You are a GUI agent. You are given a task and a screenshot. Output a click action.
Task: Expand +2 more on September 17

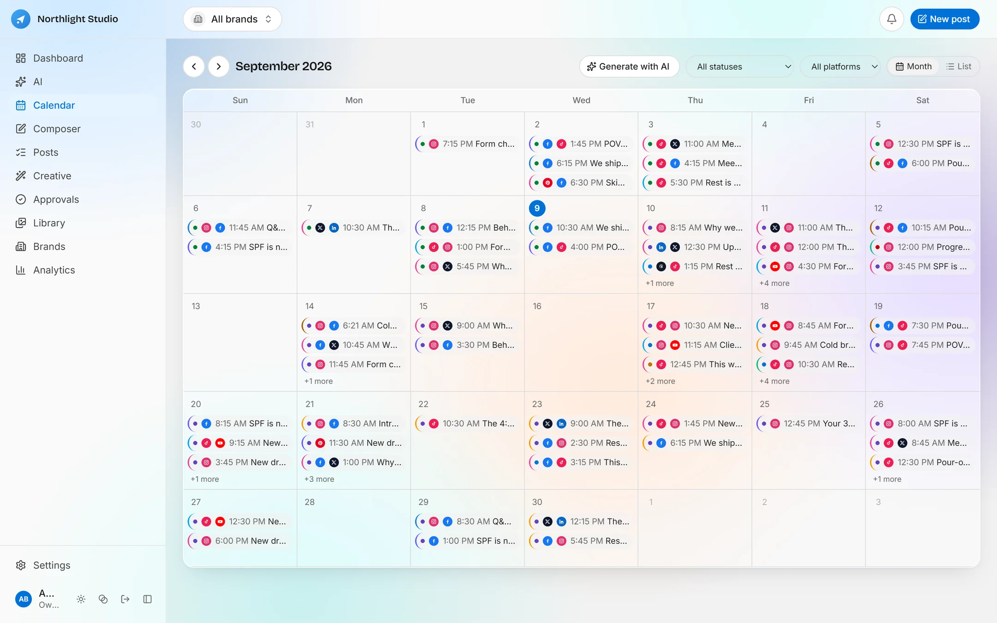(660, 381)
